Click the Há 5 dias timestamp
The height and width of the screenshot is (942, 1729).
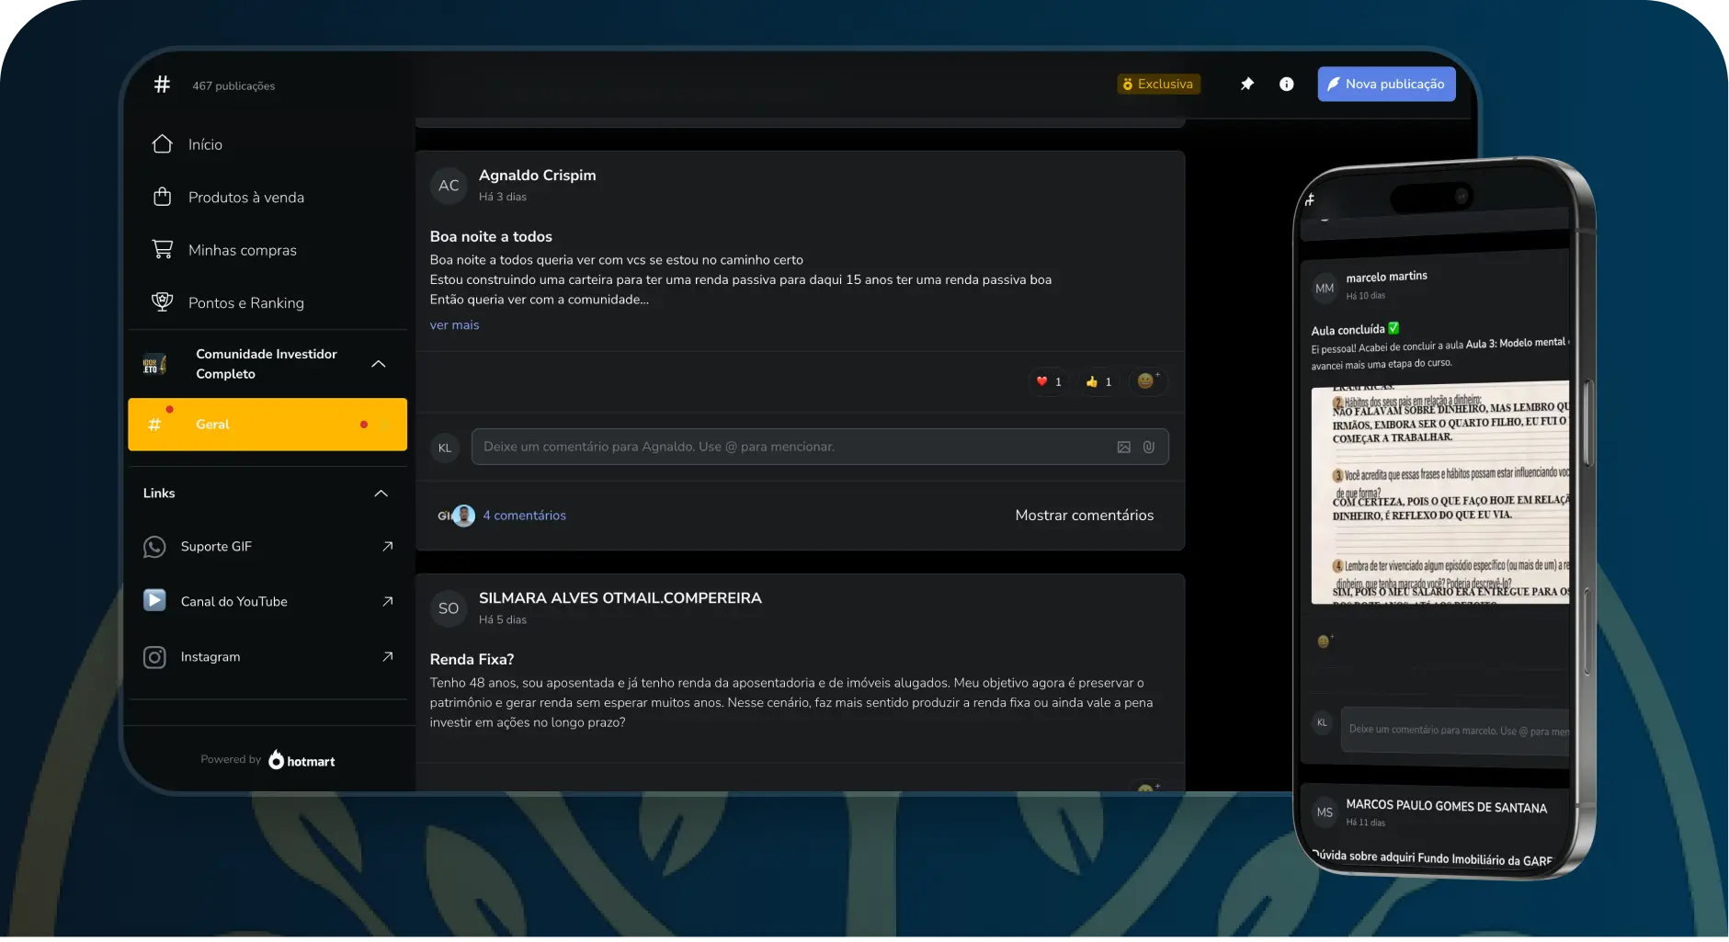pos(503,620)
